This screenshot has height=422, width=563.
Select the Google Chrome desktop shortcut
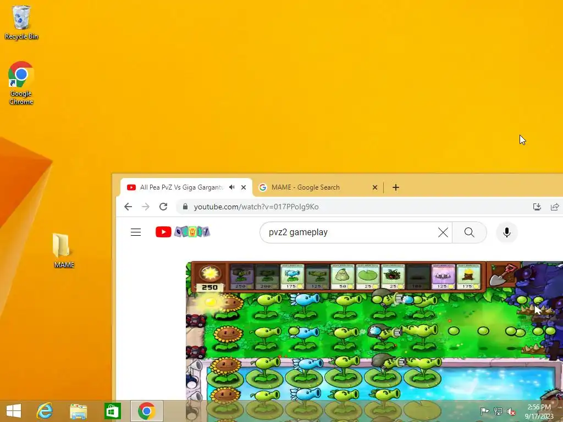(x=21, y=83)
